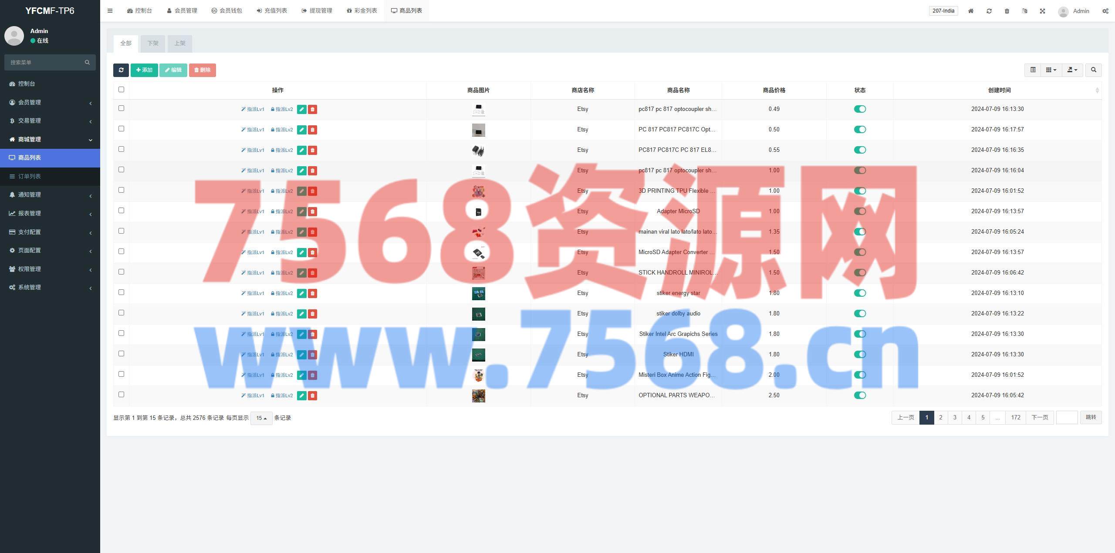Open the 充值列表 top tab
This screenshot has height=553, width=1115.
(x=272, y=11)
